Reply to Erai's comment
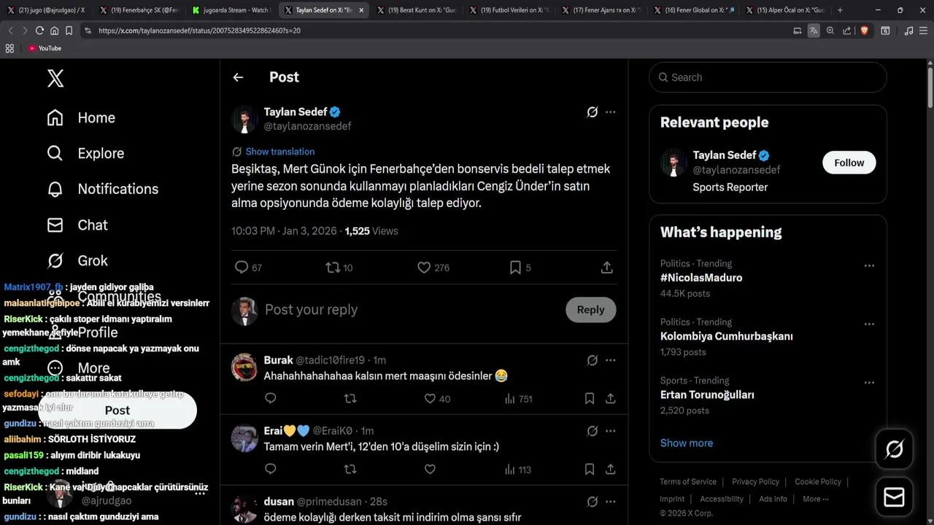The width and height of the screenshot is (934, 525). [x=271, y=470]
